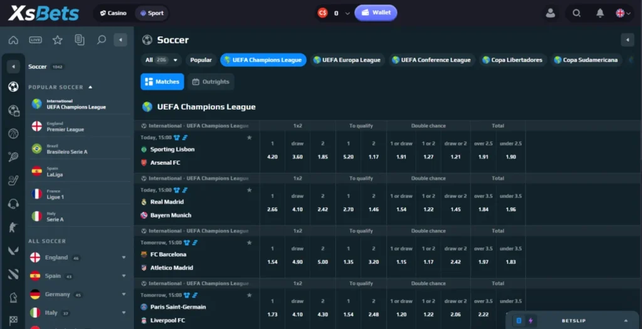Click the notifications bell icon
This screenshot has height=329, width=642.
600,13
